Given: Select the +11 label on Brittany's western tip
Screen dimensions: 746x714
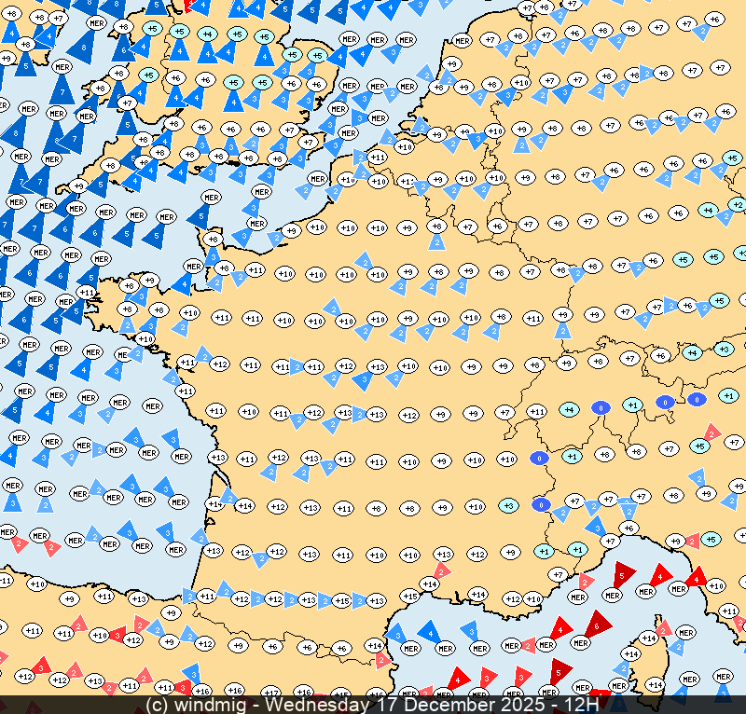Looking at the screenshot, I should click(86, 293).
